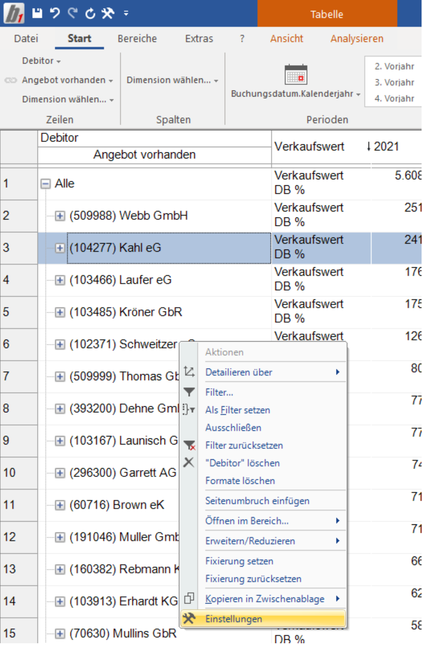Click the tools icon beside Einstellungen
The image size is (423, 645).
point(189,618)
